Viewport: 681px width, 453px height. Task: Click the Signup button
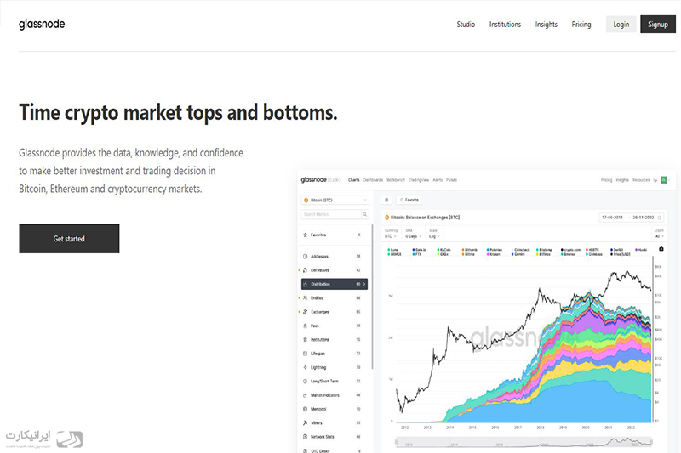658,25
